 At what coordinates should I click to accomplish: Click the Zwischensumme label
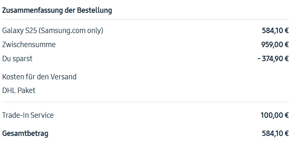[x=29, y=45]
